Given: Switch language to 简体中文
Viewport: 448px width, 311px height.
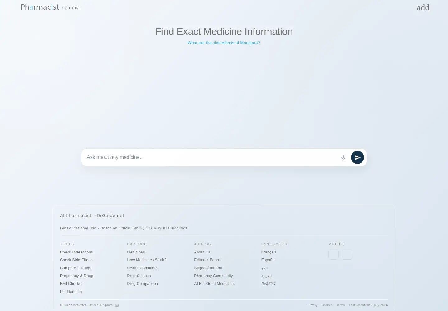Looking at the screenshot, I should click(269, 284).
